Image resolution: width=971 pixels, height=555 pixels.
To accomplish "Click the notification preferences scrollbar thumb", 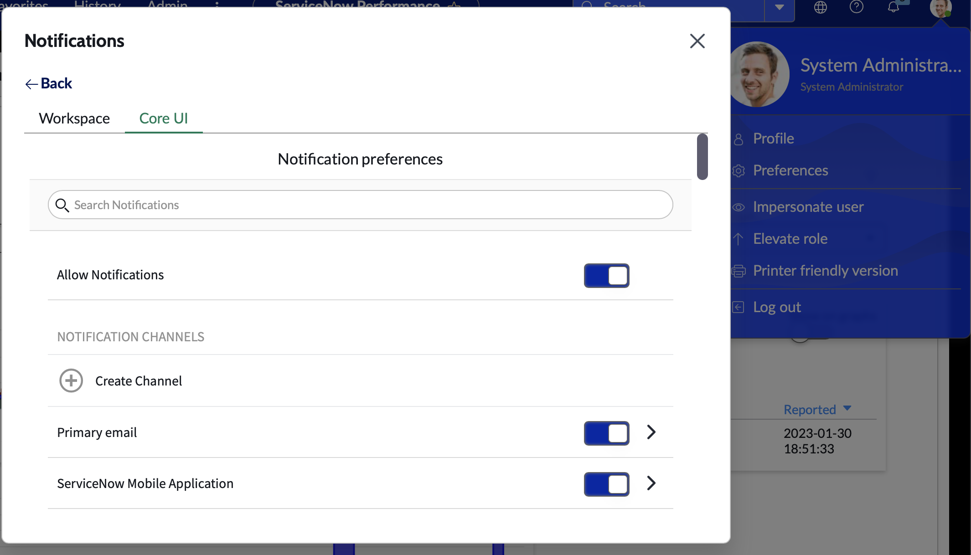I will pyautogui.click(x=702, y=157).
